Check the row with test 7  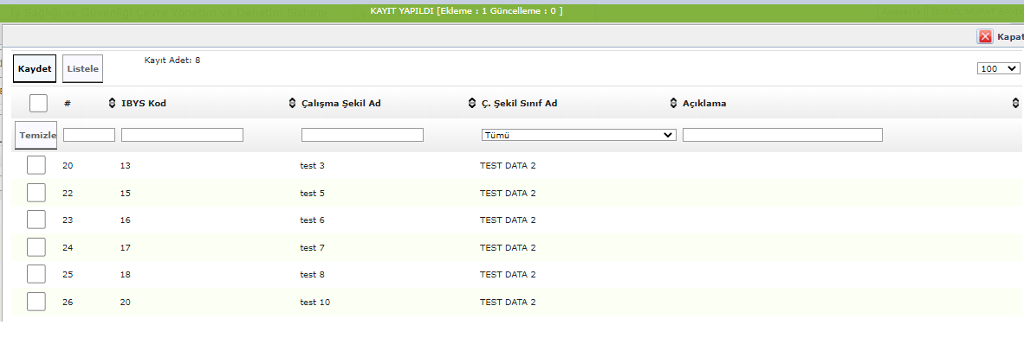[36, 247]
